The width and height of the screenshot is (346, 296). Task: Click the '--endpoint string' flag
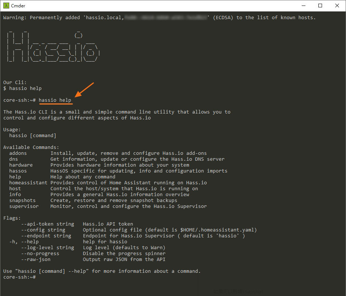click(46, 236)
